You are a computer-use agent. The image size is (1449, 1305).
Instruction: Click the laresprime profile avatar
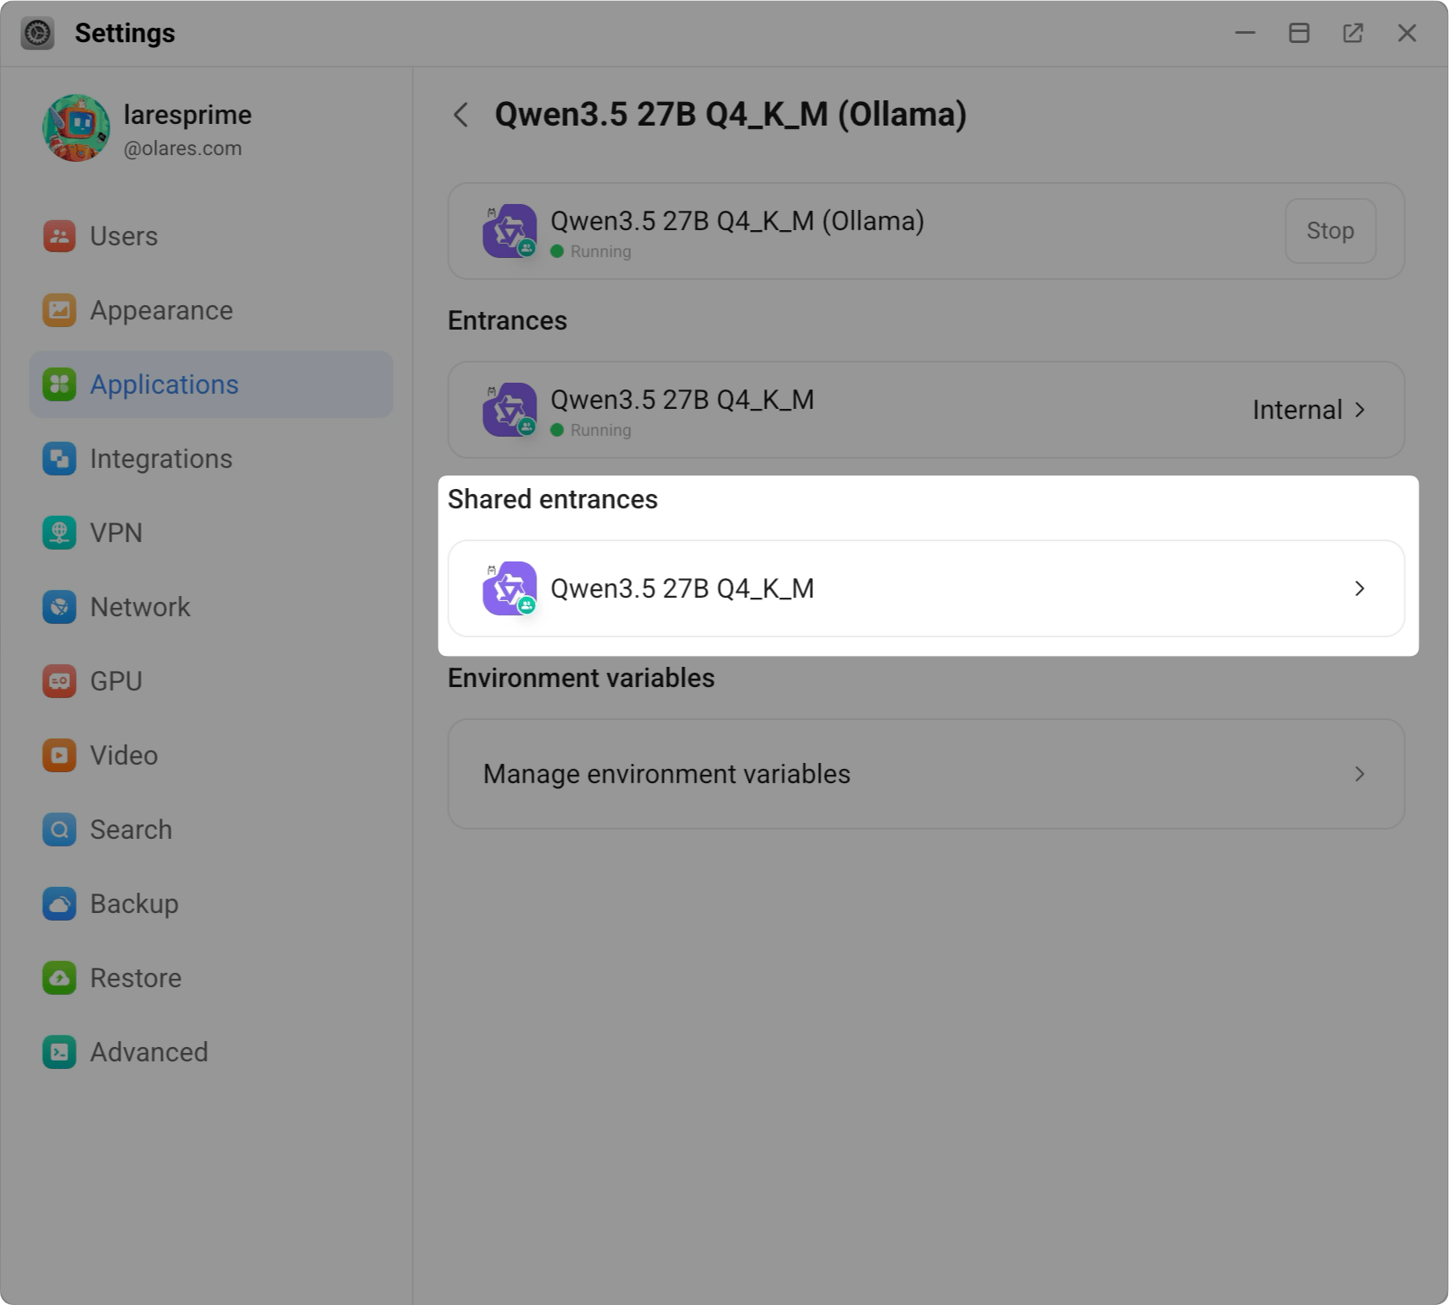click(x=76, y=128)
